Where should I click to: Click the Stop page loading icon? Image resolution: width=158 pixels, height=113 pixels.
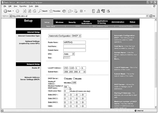[25, 11]
